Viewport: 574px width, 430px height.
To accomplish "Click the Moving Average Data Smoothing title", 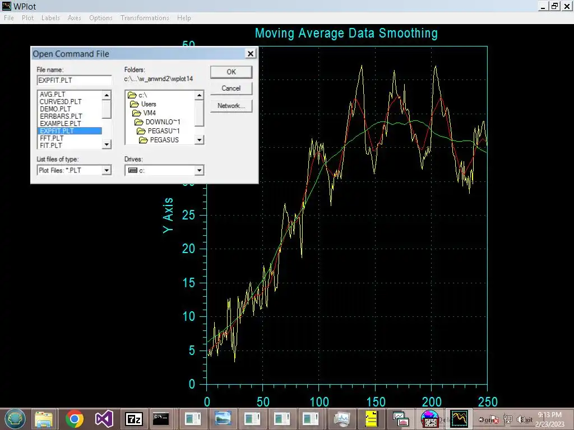I will click(x=346, y=33).
